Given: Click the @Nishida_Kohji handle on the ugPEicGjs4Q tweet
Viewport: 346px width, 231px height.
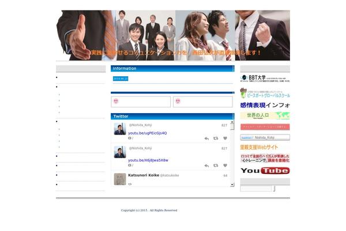Looking at the screenshot, I should tap(140, 125).
